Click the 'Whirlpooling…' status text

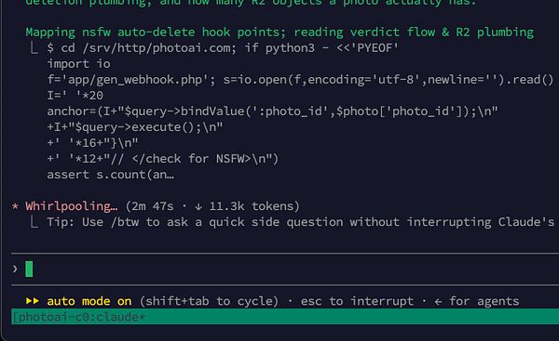pos(72,206)
